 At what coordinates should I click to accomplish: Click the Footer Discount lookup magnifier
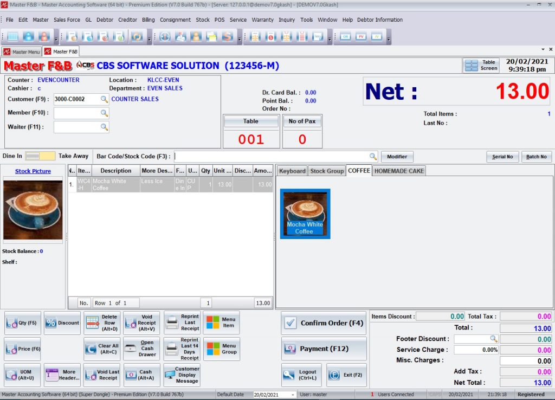494,339
